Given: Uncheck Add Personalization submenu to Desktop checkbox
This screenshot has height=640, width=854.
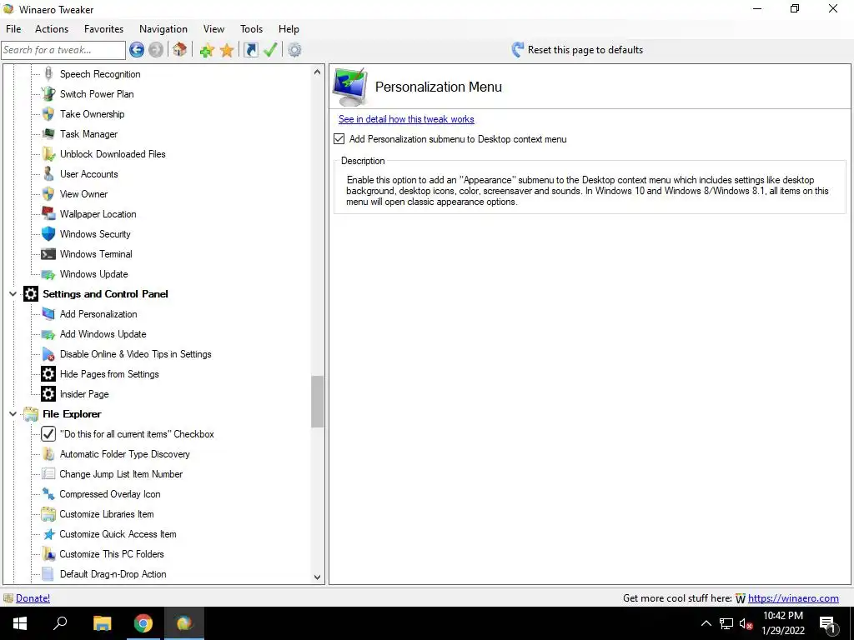Looking at the screenshot, I should tap(339, 139).
